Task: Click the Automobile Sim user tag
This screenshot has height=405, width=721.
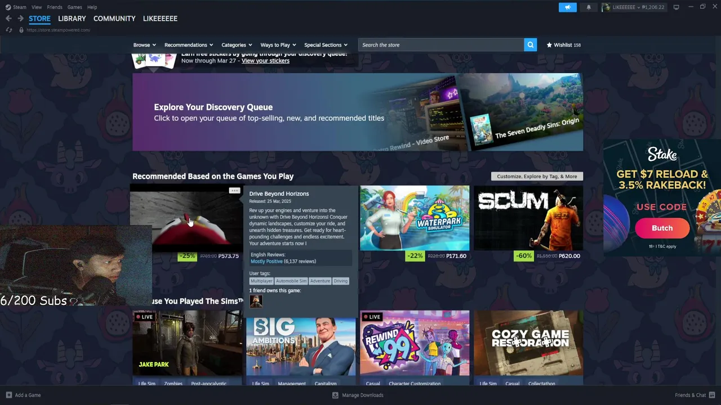Action: tap(291, 281)
